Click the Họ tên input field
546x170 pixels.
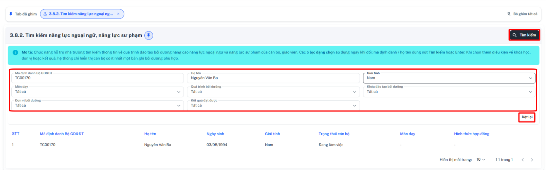click(273, 78)
